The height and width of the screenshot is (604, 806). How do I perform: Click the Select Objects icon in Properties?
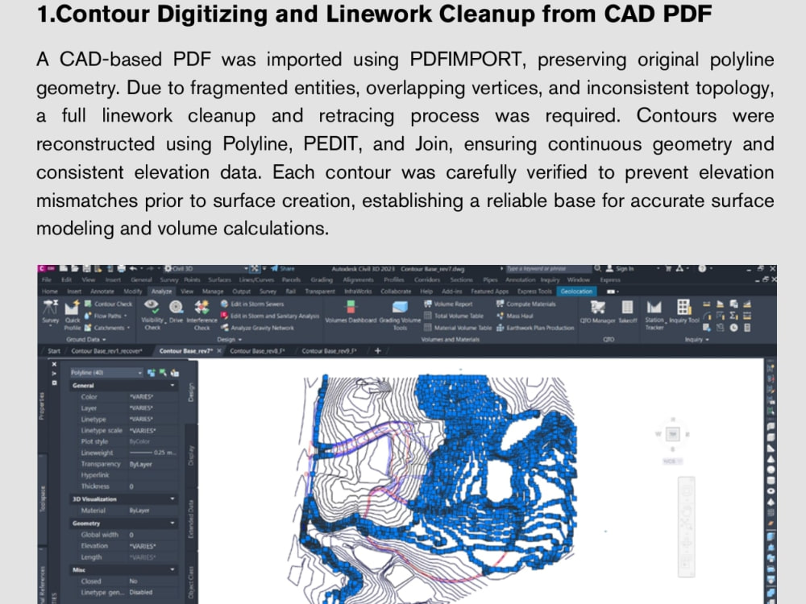point(163,373)
